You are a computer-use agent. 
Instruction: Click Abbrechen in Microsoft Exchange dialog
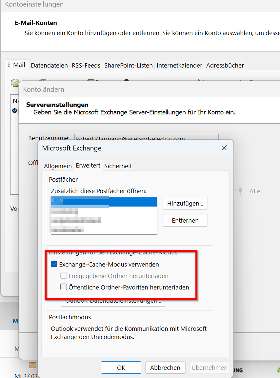pyautogui.click(x=165, y=368)
